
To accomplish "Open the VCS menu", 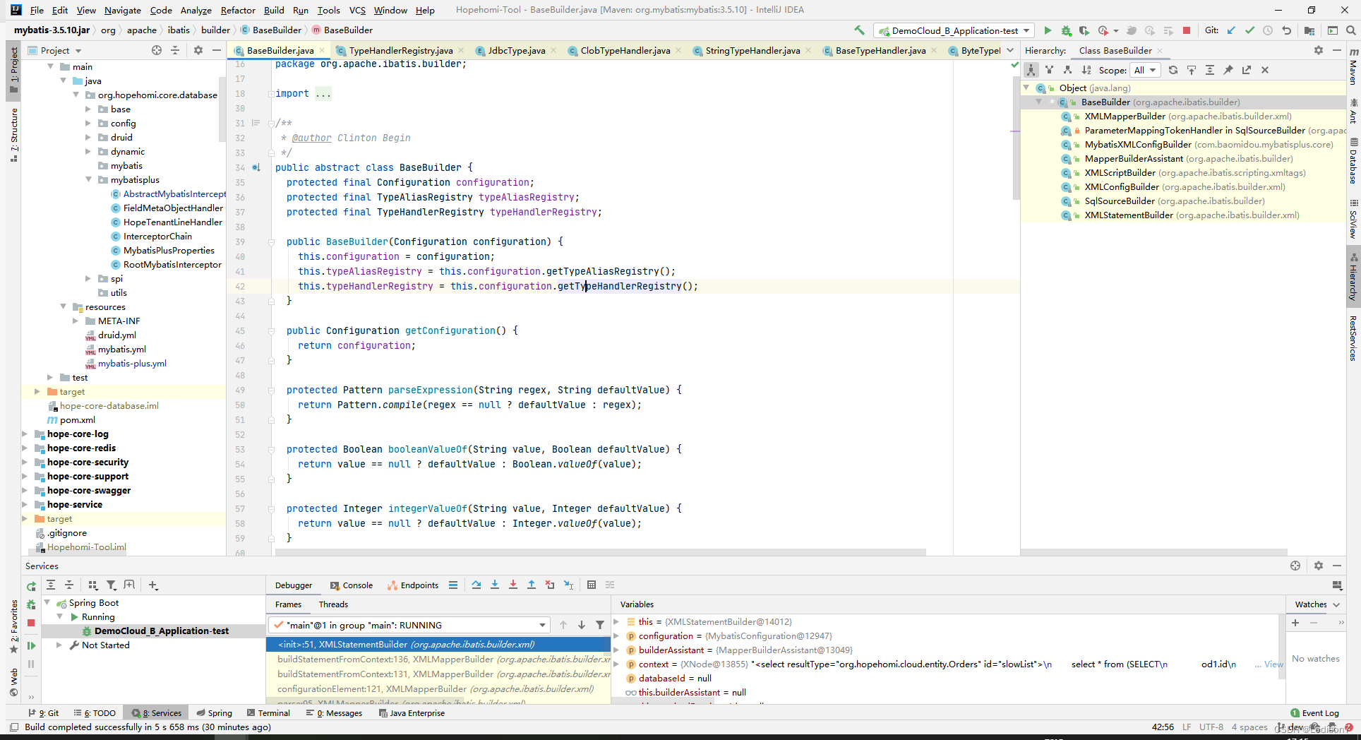I will pos(357,10).
